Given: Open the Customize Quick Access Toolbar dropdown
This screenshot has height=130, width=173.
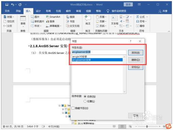Looking at the screenshot, I should click(x=26, y=5).
